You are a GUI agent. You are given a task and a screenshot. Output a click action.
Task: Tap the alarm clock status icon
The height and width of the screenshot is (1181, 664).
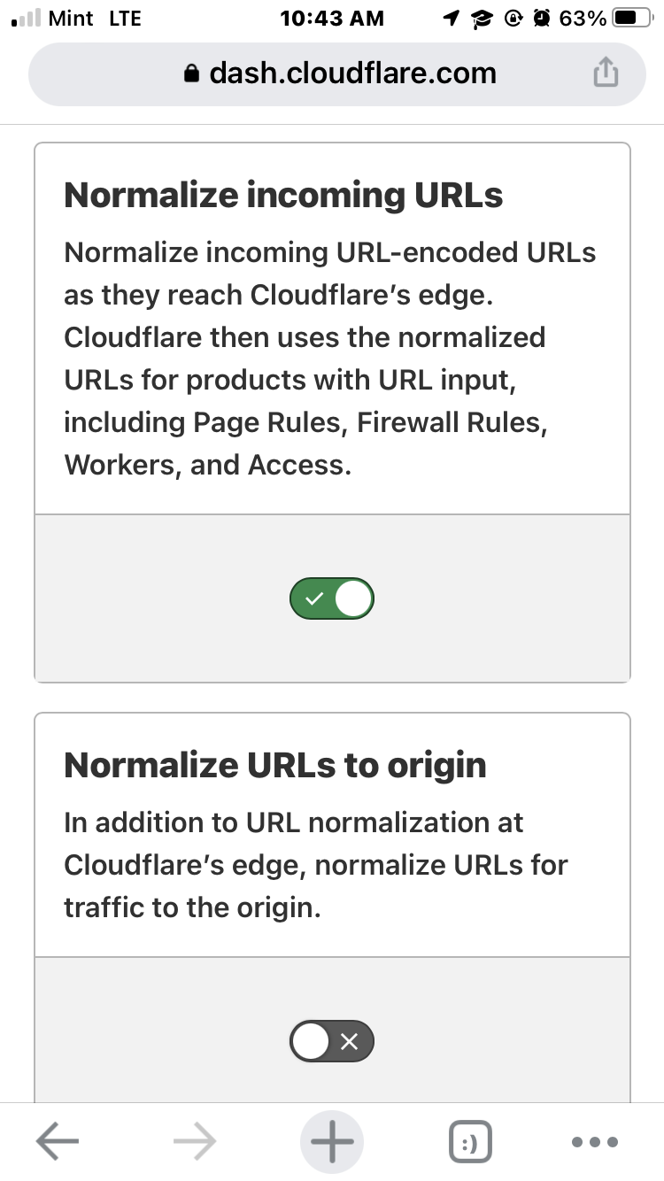coord(543,18)
